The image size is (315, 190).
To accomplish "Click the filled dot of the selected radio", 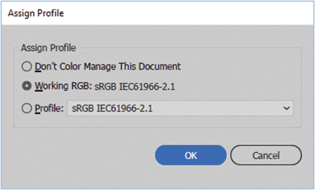I will coord(27,86).
